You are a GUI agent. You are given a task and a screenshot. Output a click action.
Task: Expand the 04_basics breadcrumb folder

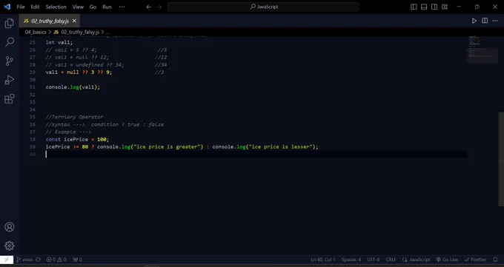pyautogui.click(x=36, y=32)
